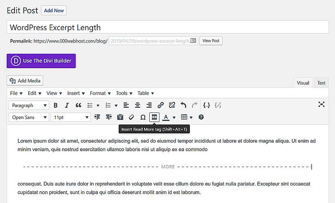Open the Insert menu
The width and height of the screenshot is (335, 203).
pos(76,93)
